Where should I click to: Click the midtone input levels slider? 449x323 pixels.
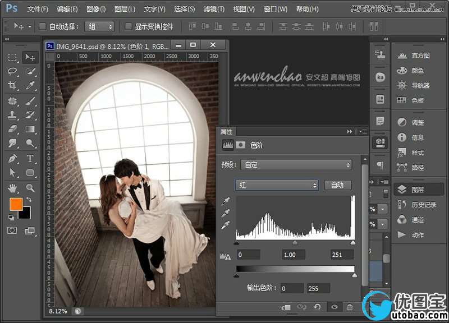[295, 243]
